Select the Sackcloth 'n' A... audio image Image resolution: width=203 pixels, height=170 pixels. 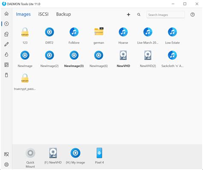(x=172, y=59)
